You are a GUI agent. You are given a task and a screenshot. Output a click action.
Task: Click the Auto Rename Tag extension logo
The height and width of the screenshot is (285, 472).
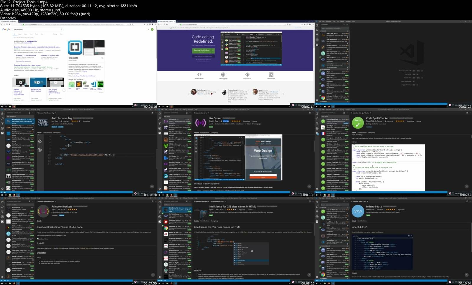[43, 122]
